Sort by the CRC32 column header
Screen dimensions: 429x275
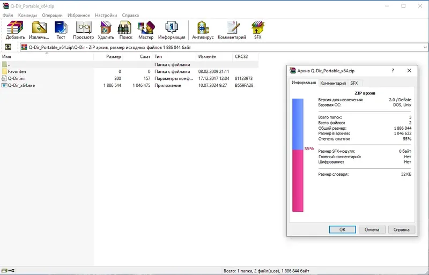246,57
